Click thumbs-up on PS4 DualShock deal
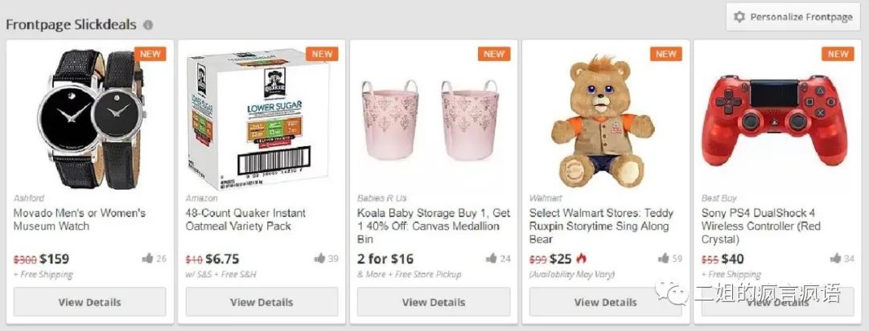Viewport: 869px width, 331px height. tap(836, 259)
